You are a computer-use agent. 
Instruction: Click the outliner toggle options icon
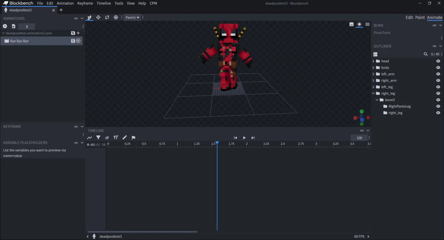[375, 54]
